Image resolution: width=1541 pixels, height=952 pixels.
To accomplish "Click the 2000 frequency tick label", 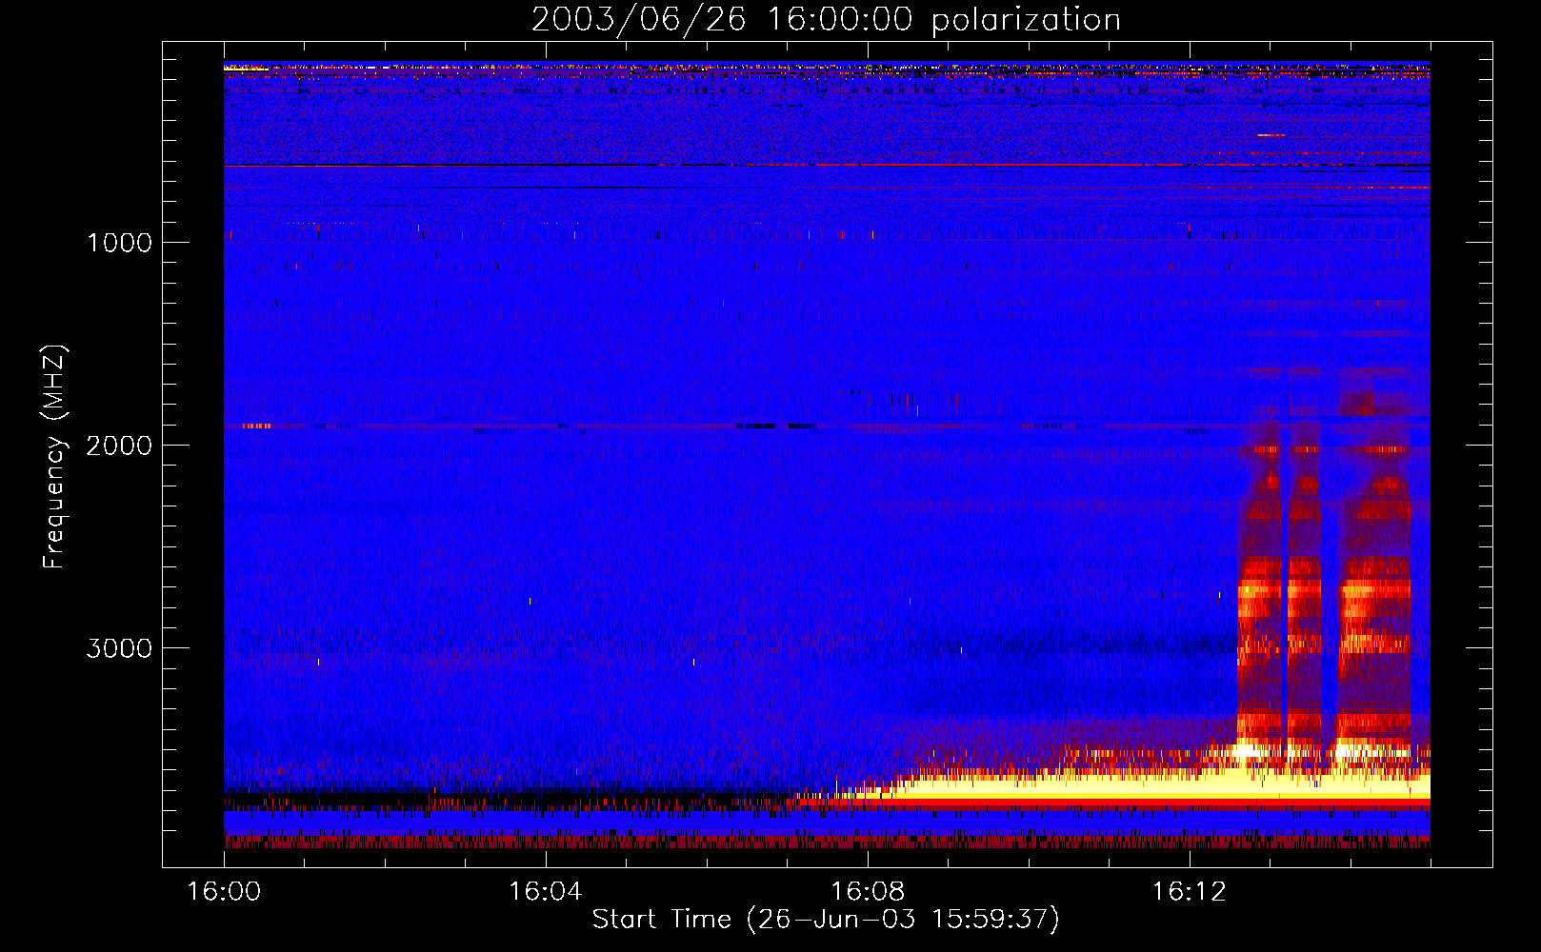I will tap(120, 446).
